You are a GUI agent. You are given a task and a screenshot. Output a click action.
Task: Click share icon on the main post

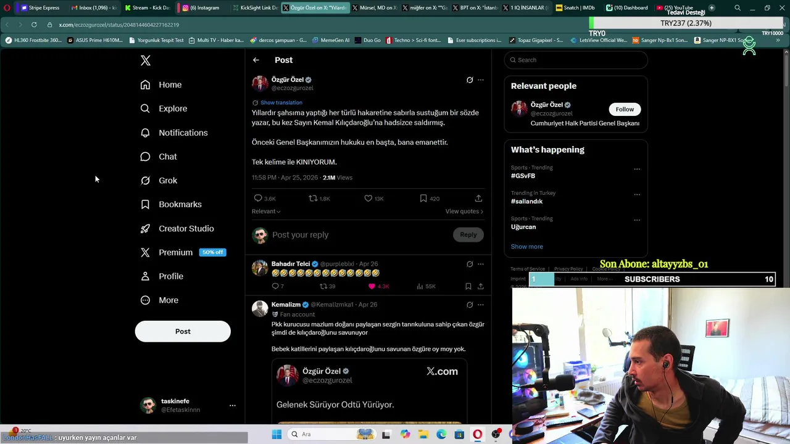click(478, 198)
